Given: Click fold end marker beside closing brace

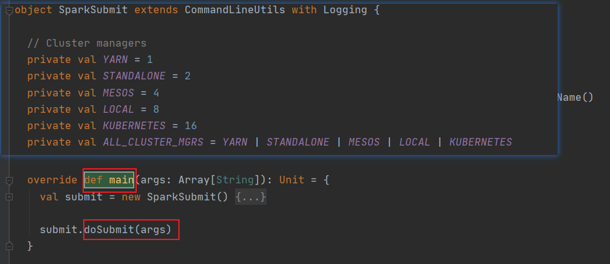Looking at the screenshot, I should tap(9, 246).
